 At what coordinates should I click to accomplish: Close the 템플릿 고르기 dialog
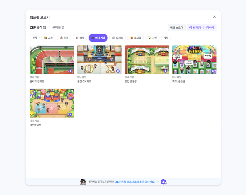click(x=214, y=17)
